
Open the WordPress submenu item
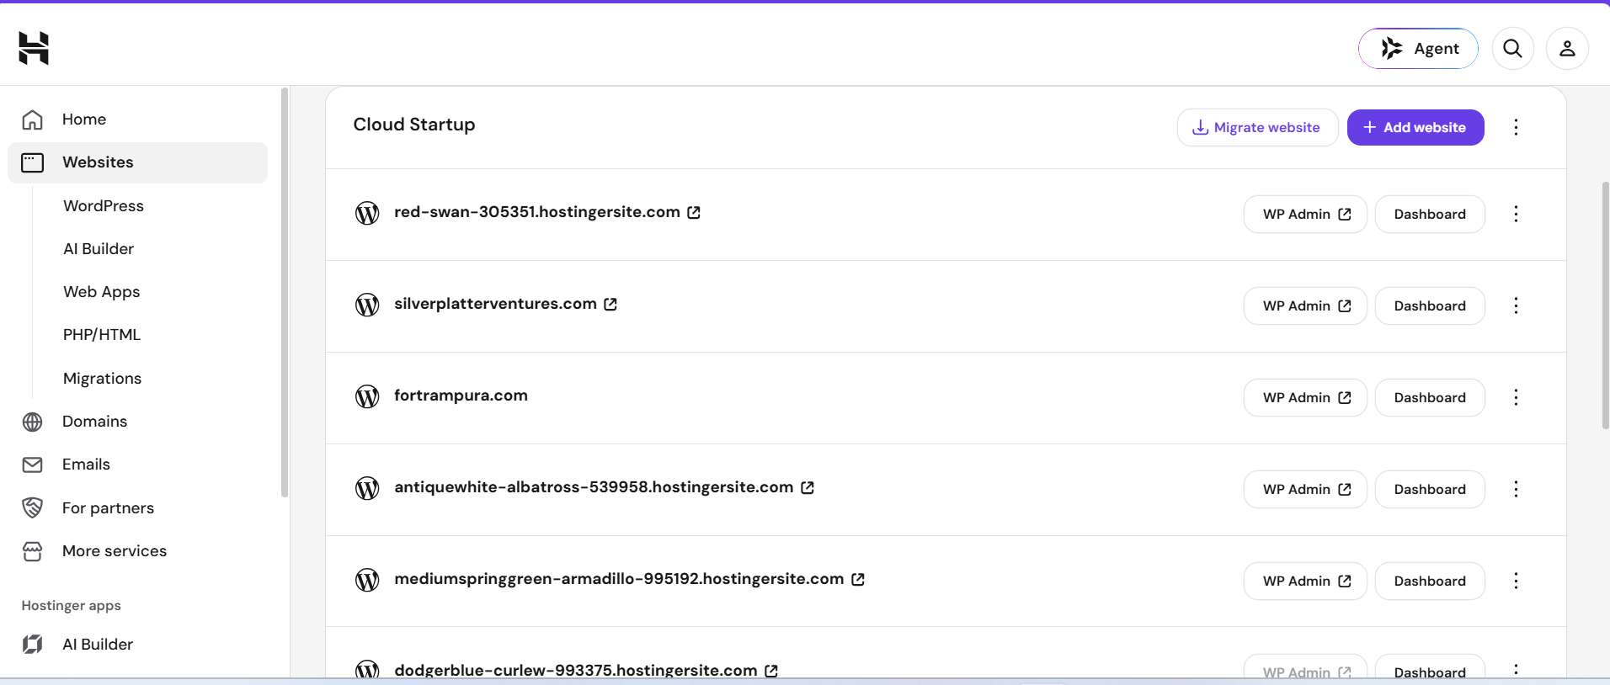pos(104,206)
